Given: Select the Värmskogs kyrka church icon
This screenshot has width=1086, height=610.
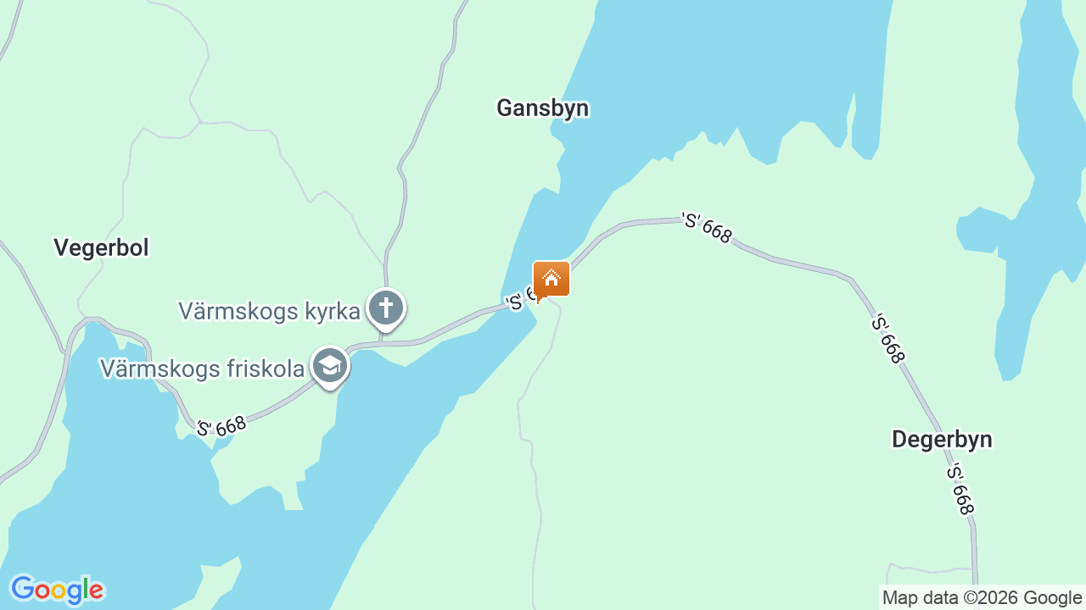Looking at the screenshot, I should point(386,308).
